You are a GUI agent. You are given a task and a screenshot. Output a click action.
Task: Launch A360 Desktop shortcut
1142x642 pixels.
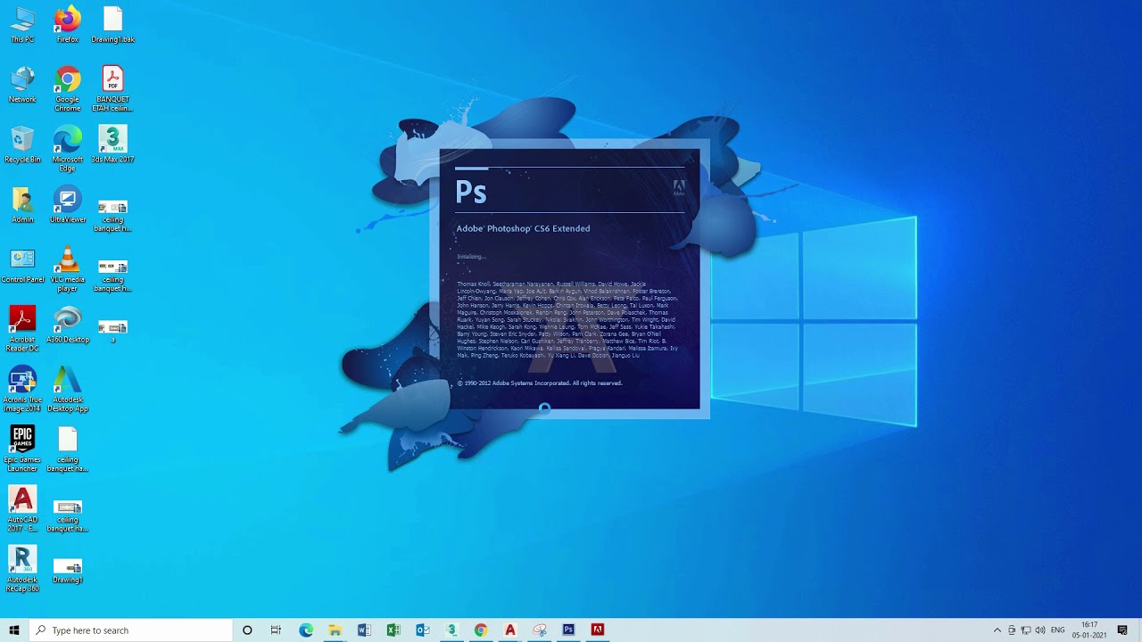click(x=68, y=325)
